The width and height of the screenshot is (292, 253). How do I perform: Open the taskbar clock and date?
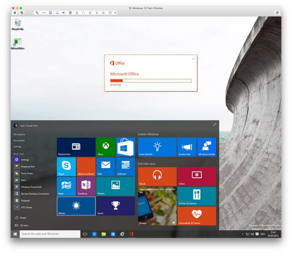point(273,234)
